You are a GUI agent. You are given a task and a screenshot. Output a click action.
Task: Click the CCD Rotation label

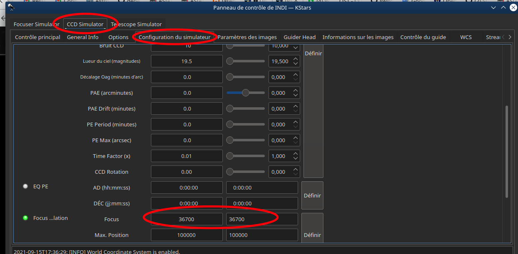coord(111,172)
